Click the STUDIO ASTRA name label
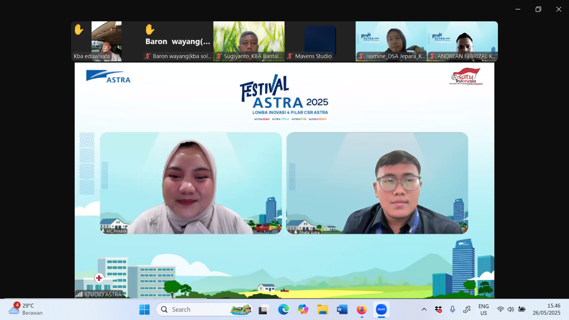569x320 pixels. pos(103,294)
